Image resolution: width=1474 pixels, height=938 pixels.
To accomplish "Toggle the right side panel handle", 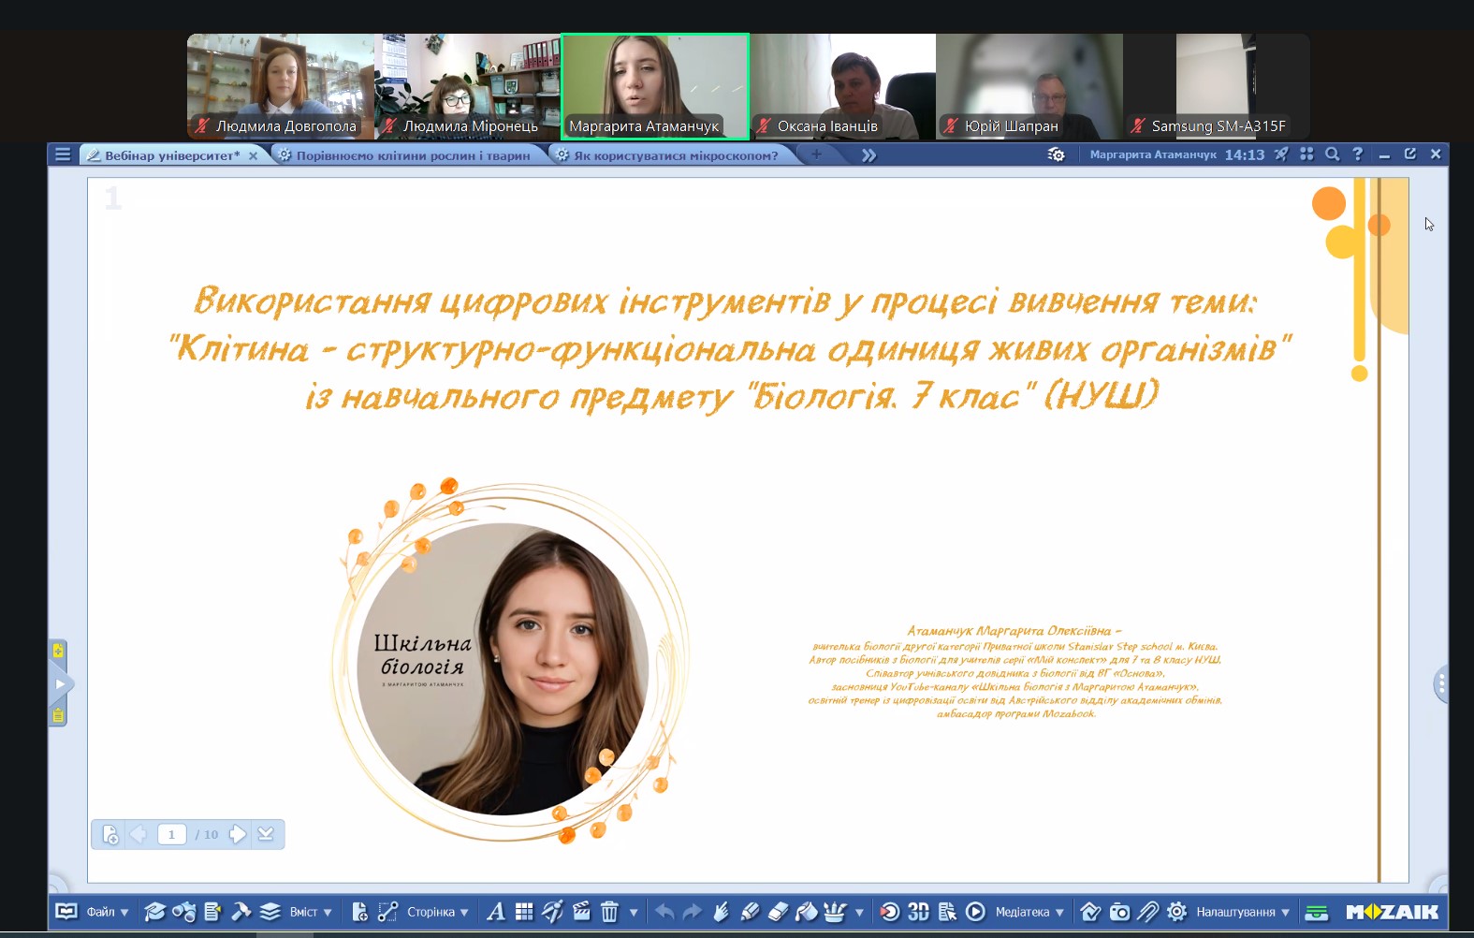I will coord(1440,685).
